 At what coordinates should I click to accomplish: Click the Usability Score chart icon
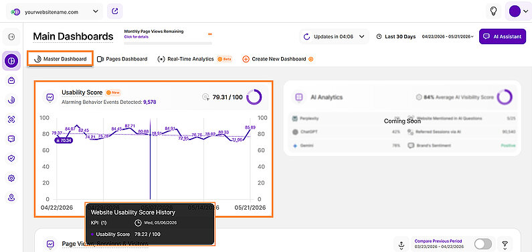click(50, 97)
